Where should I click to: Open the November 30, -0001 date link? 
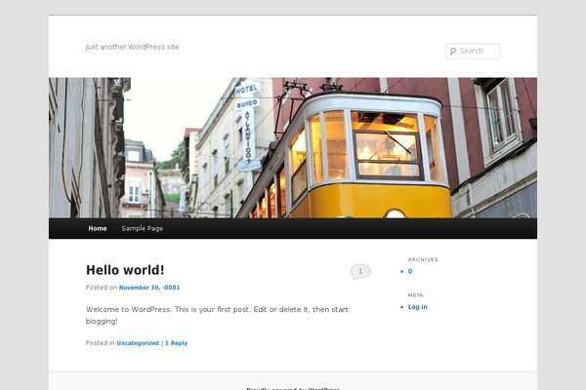[149, 288]
